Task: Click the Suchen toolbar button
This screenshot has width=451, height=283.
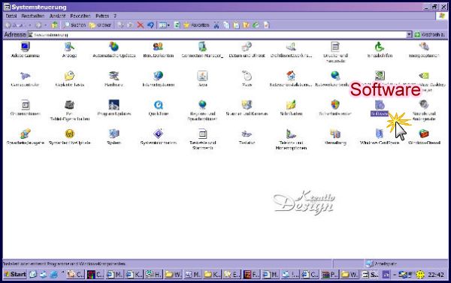Action: tap(75, 26)
